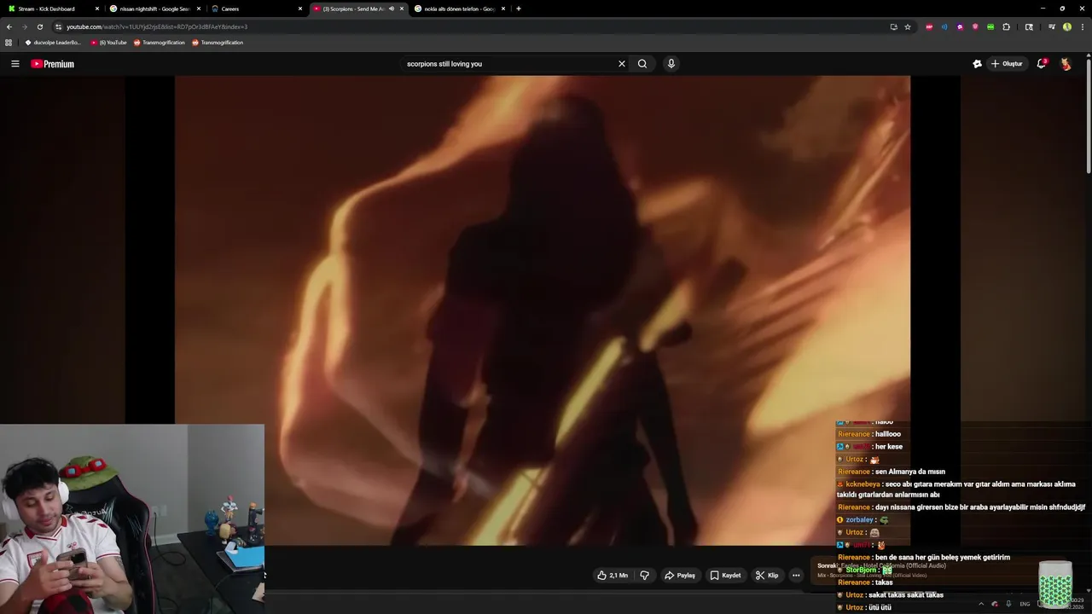
Task: Open the ABP adblock extension
Action: click(x=929, y=26)
